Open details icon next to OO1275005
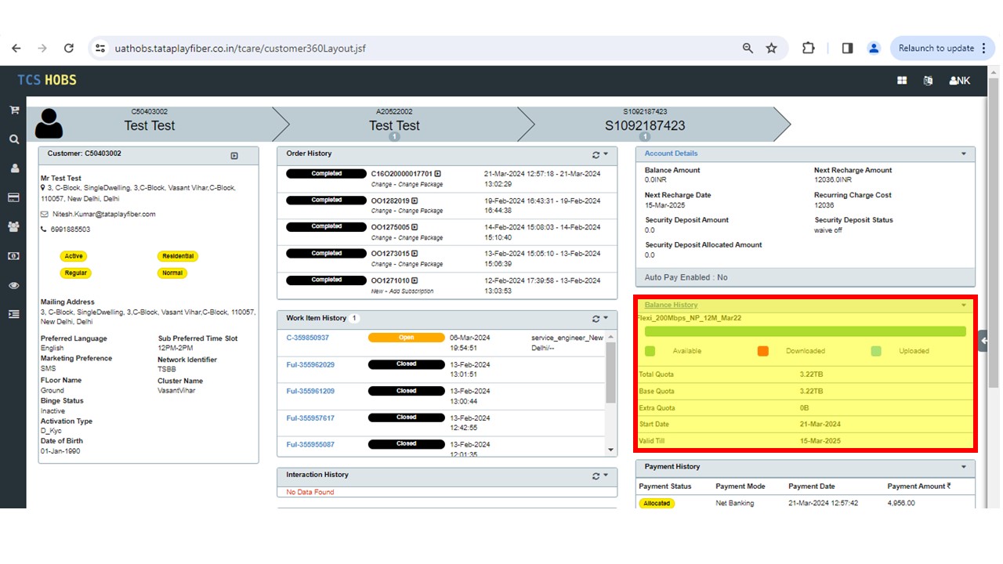The height and width of the screenshot is (564, 1003). [x=415, y=227]
